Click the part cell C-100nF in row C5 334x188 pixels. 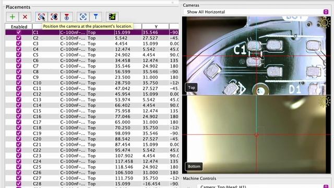[73, 55]
